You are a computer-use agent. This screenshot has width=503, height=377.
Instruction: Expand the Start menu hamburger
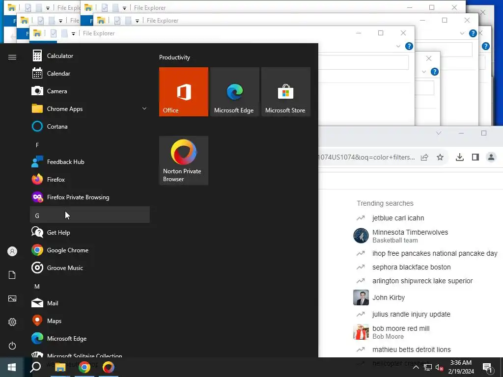point(12,57)
